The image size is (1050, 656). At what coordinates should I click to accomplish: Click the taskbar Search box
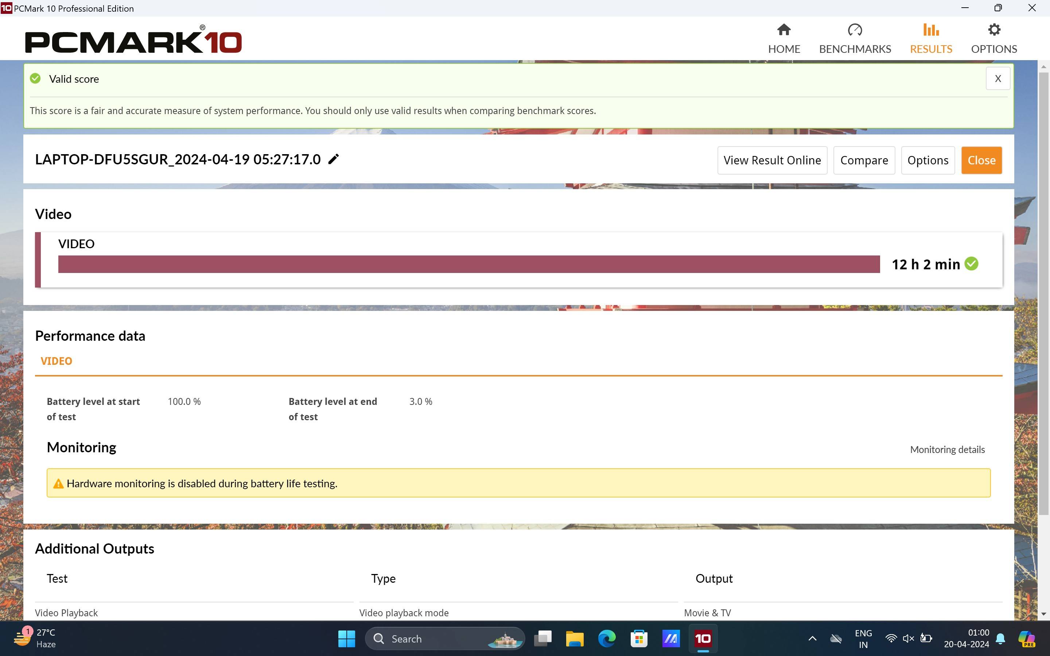point(444,639)
